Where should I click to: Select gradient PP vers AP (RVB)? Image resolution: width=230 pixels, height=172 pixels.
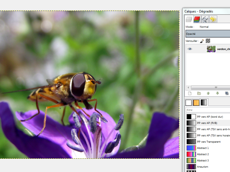(x=208, y=123)
